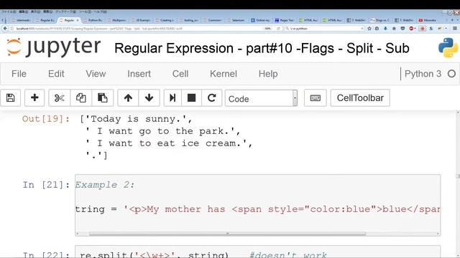Open the command palette keyboard icon
Image resolution: width=460 pixels, height=258 pixels.
coord(316,97)
